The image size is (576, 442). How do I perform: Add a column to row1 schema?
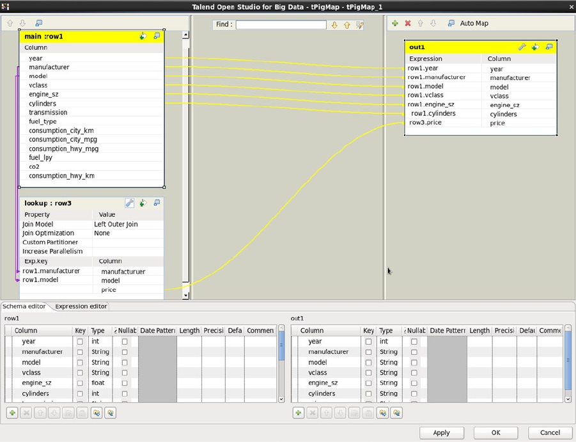[x=12, y=413]
